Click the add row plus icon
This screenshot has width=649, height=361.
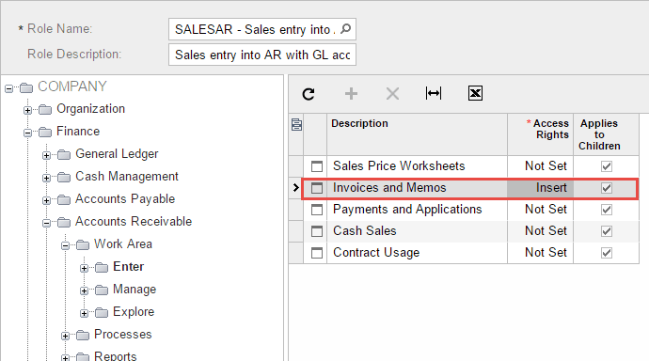351,94
